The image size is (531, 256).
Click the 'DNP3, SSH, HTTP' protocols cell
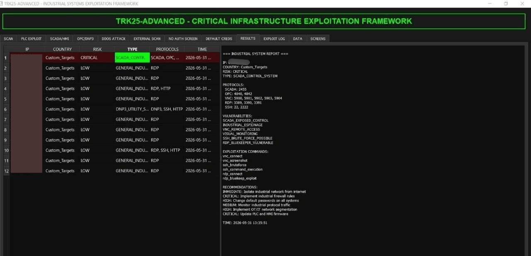coord(167,109)
